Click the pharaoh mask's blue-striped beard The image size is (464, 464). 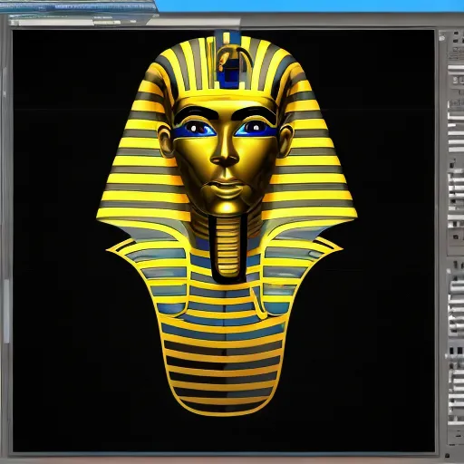point(228,248)
